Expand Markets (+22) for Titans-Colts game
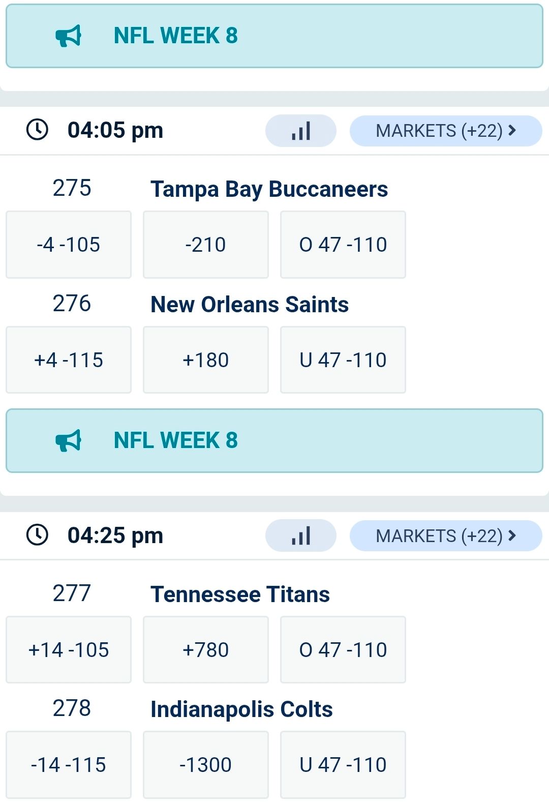Screen dimensions: 549x805 coord(446,535)
